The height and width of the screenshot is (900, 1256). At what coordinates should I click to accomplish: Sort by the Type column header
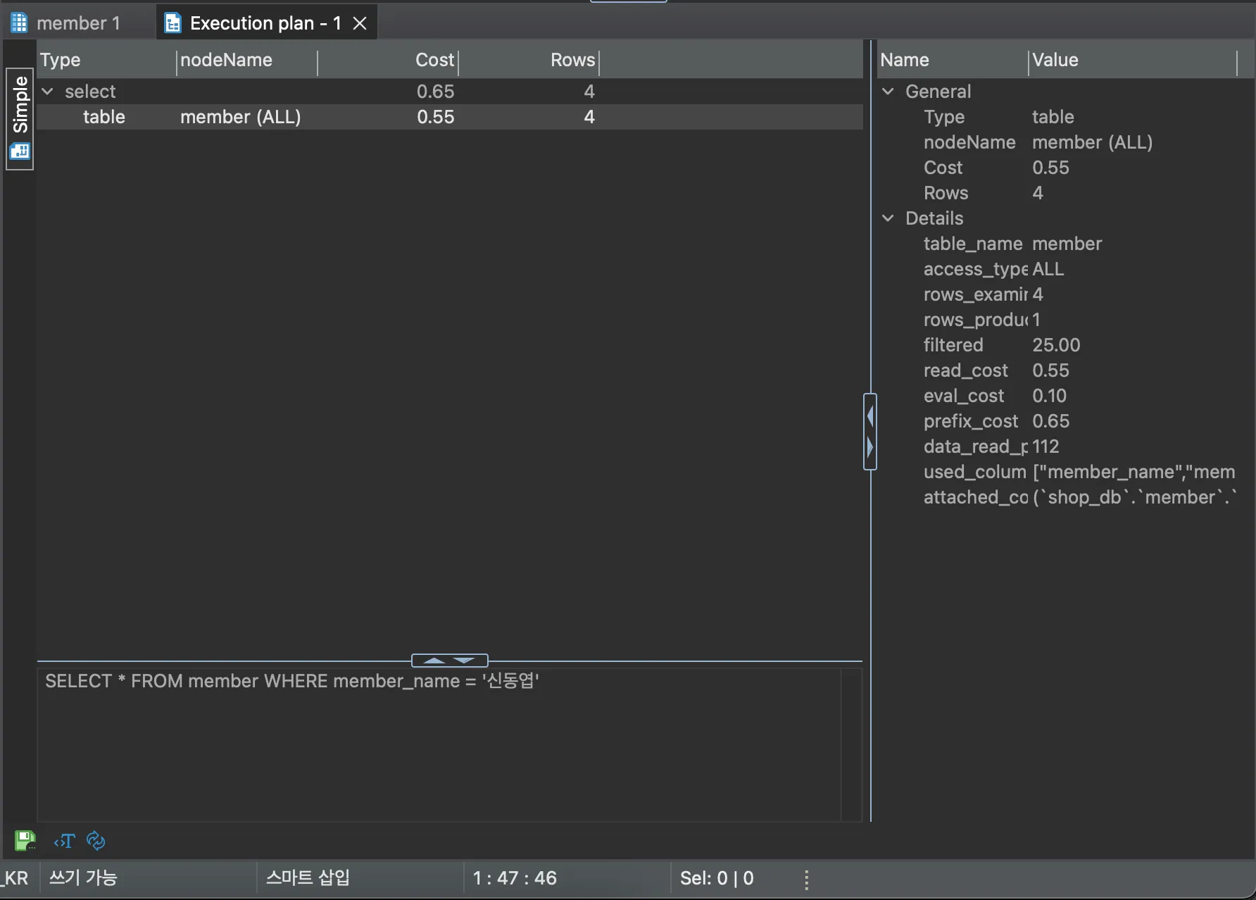[x=106, y=61]
